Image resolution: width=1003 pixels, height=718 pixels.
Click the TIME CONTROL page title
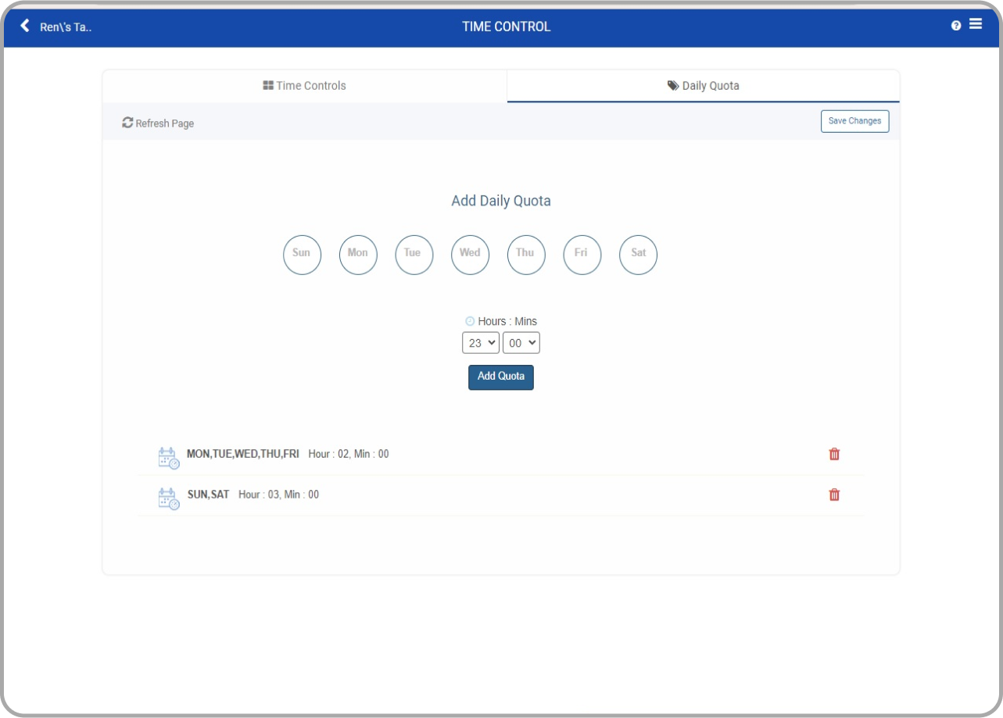[x=507, y=27]
